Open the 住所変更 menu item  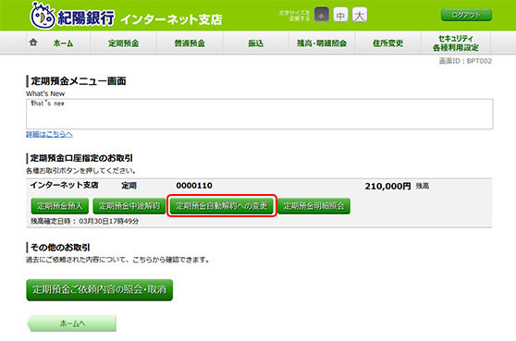388,43
